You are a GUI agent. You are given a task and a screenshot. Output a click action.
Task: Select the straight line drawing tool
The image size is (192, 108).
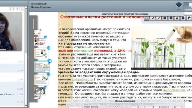159,18
